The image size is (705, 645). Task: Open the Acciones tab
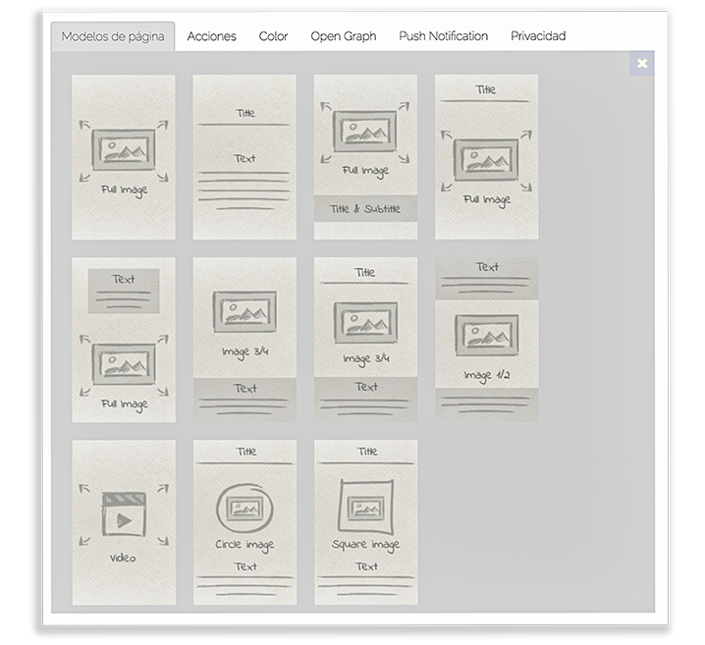[x=211, y=36]
